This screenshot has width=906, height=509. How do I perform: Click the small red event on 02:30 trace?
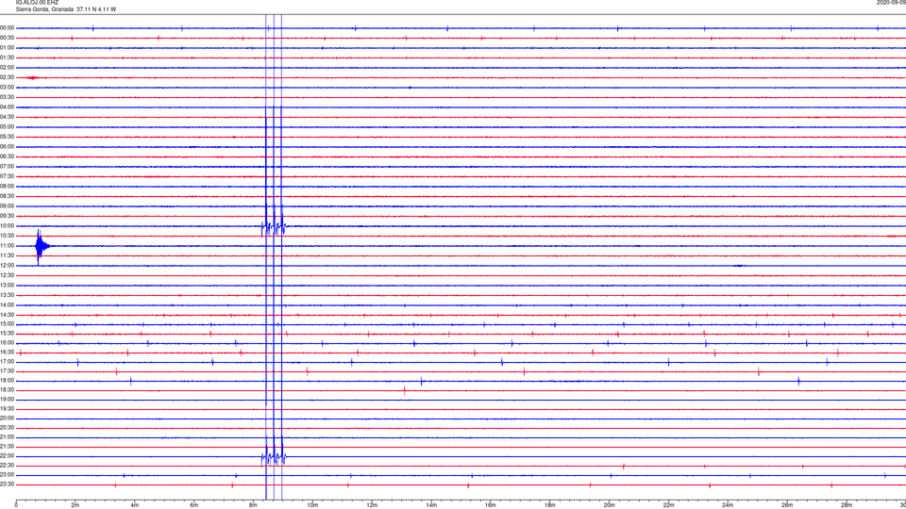coord(33,77)
